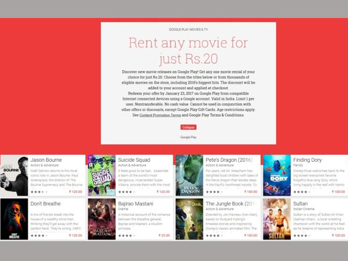Click the red Collapse button

pyautogui.click(x=188, y=127)
